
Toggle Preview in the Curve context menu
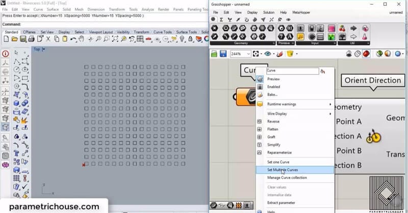273,79
